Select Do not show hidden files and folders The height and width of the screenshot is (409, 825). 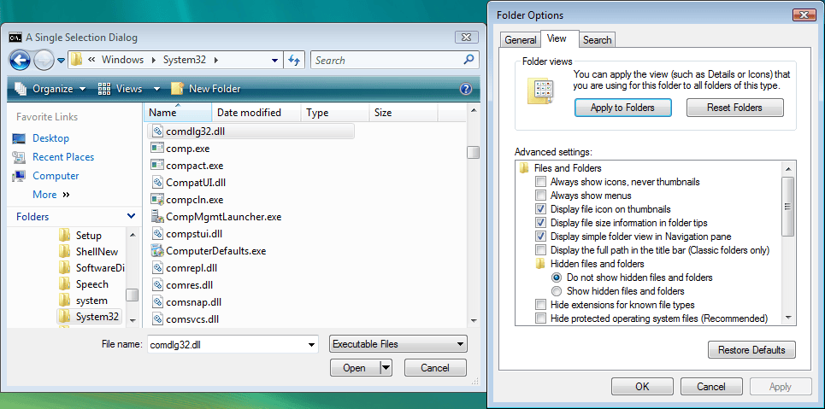(557, 278)
